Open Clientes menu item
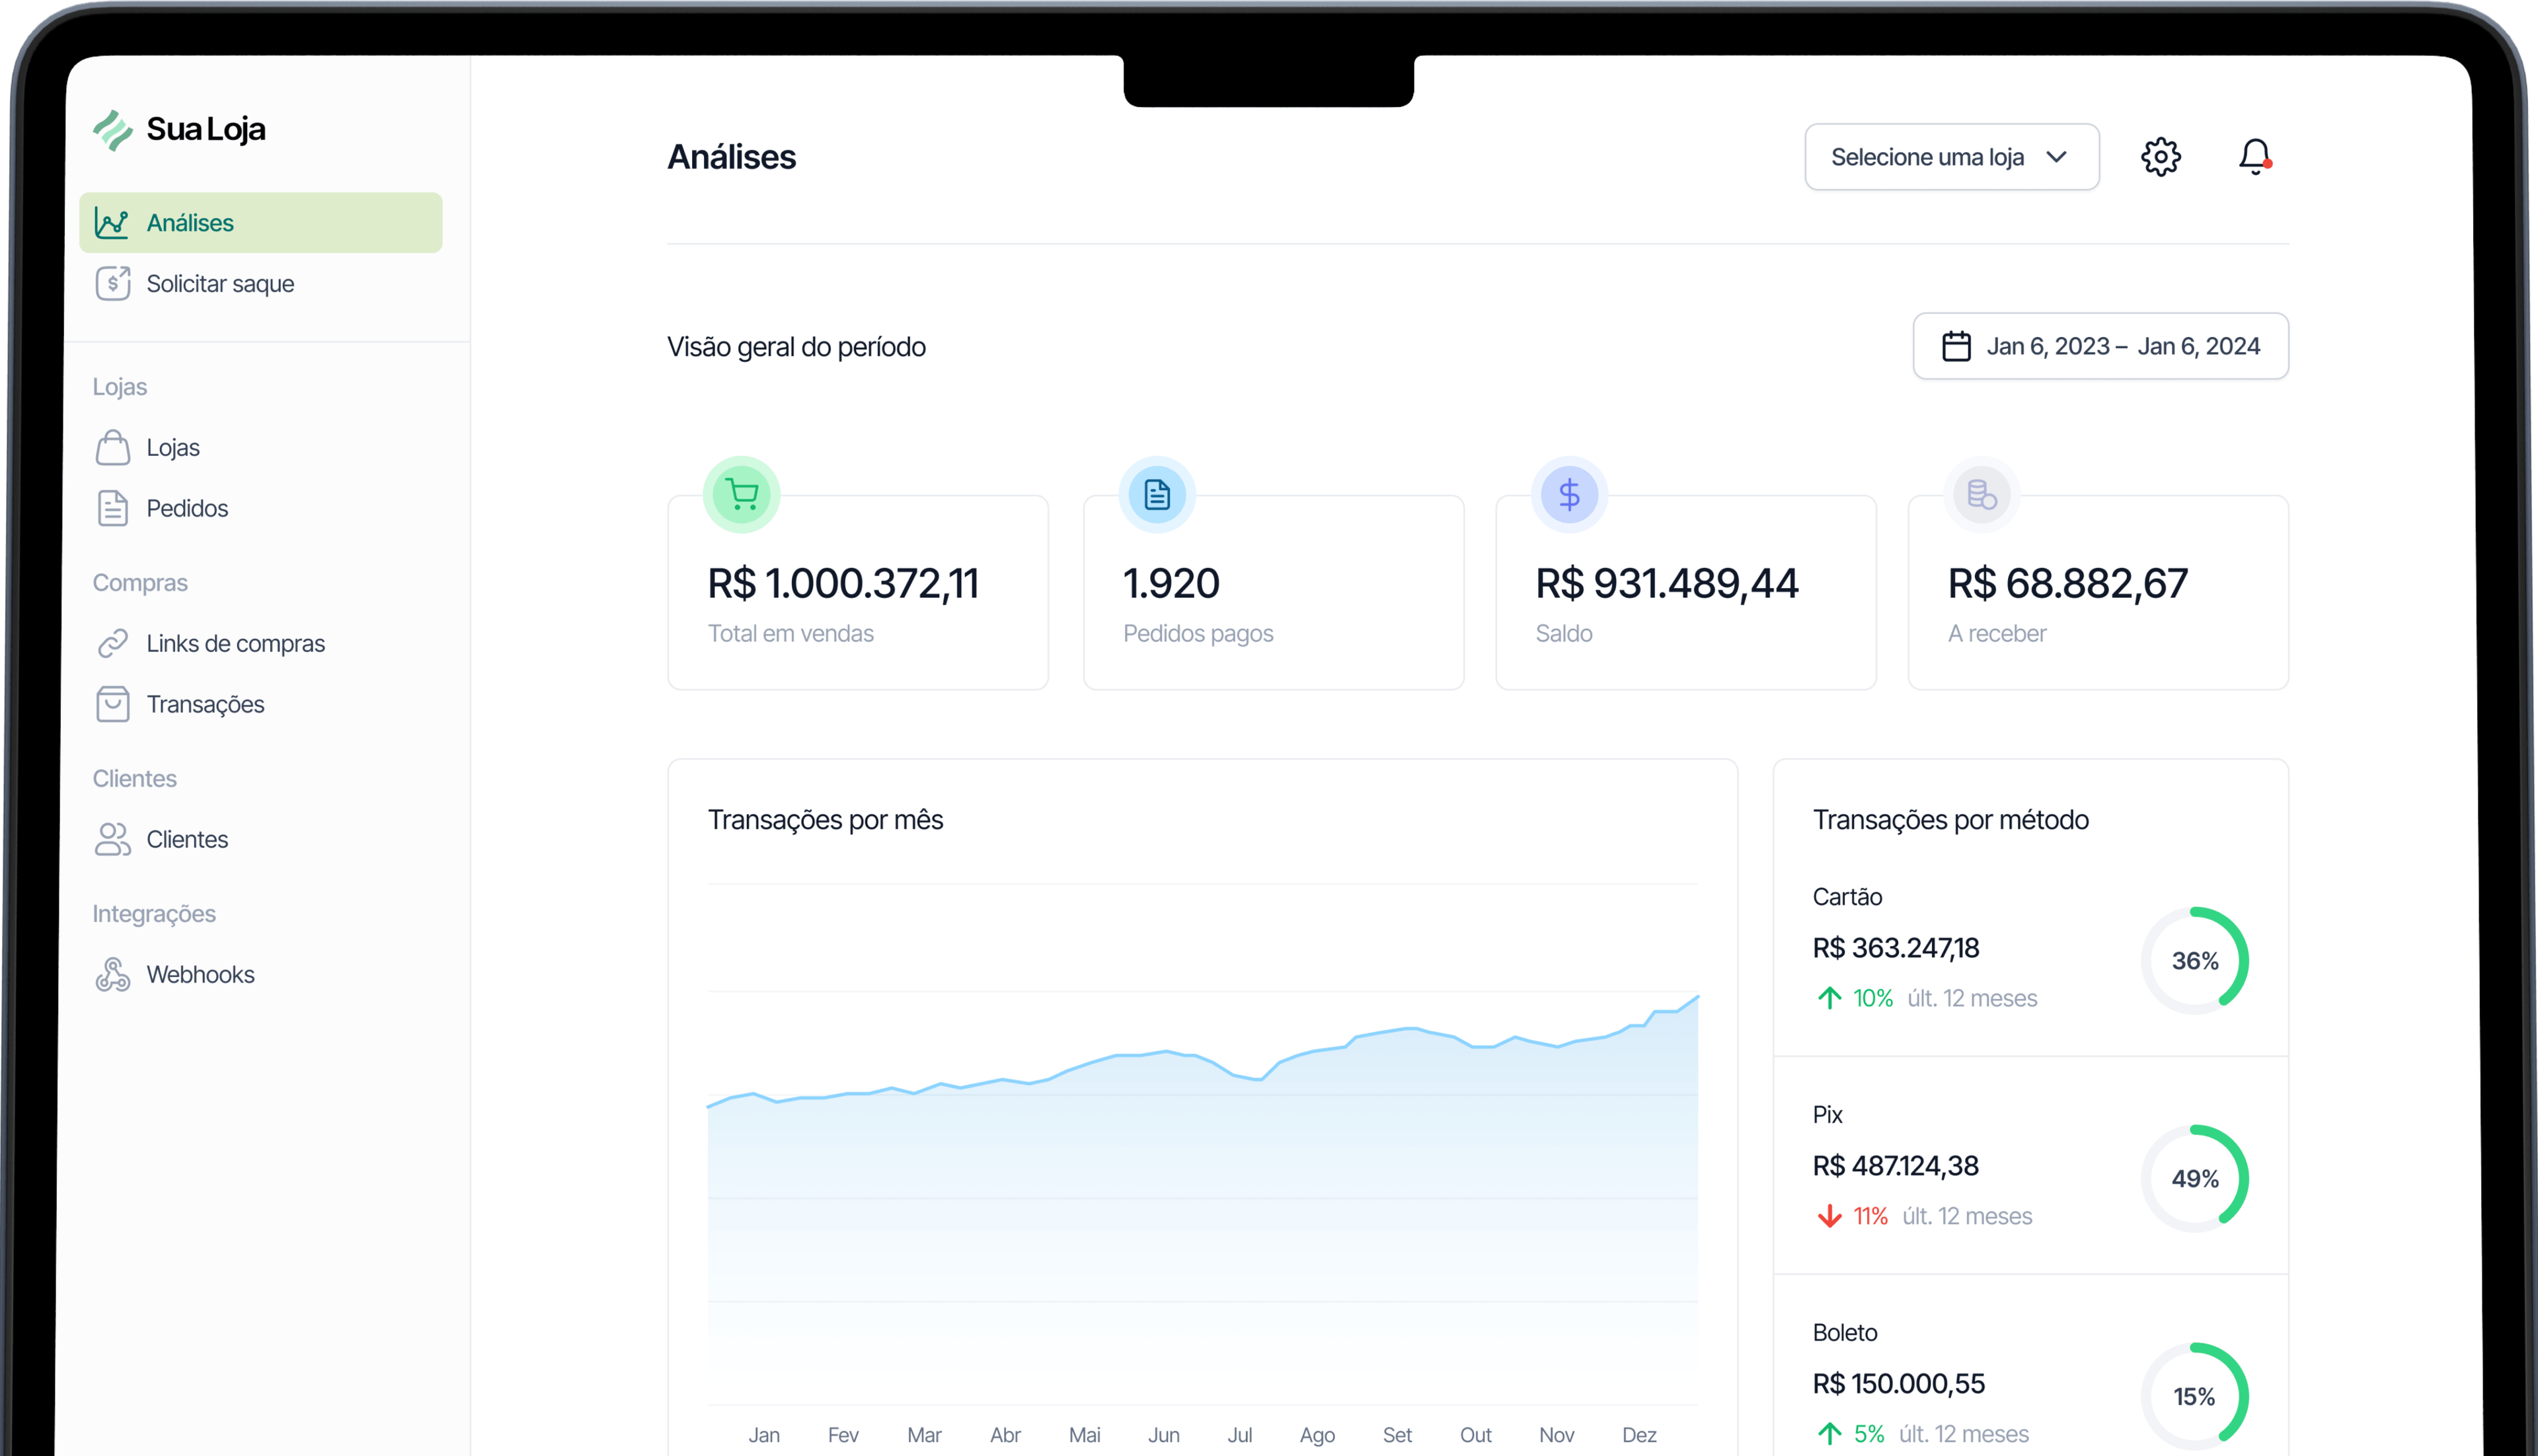The height and width of the screenshot is (1456, 2538). [261, 840]
